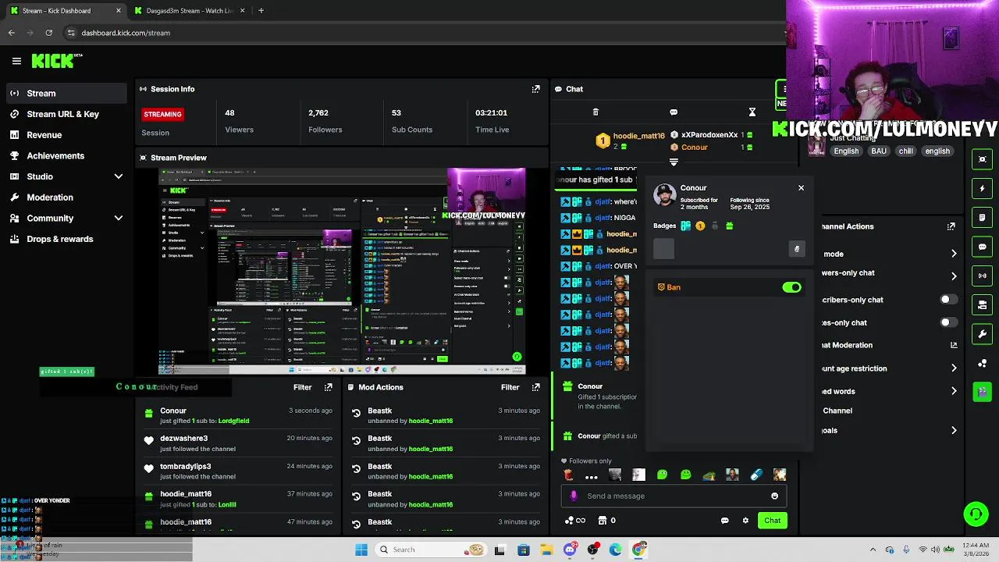Click the broadcast signal icon in right rail
The height and width of the screenshot is (562, 999).
983,276
